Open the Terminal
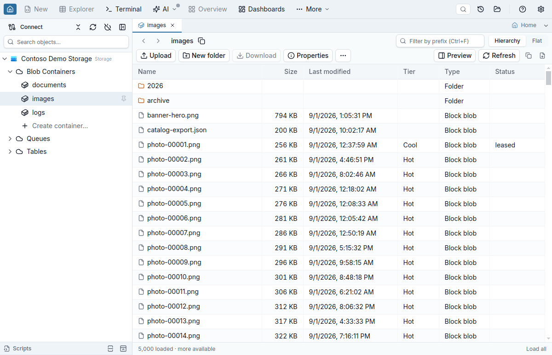The width and height of the screenshot is (552, 355). 123,9
